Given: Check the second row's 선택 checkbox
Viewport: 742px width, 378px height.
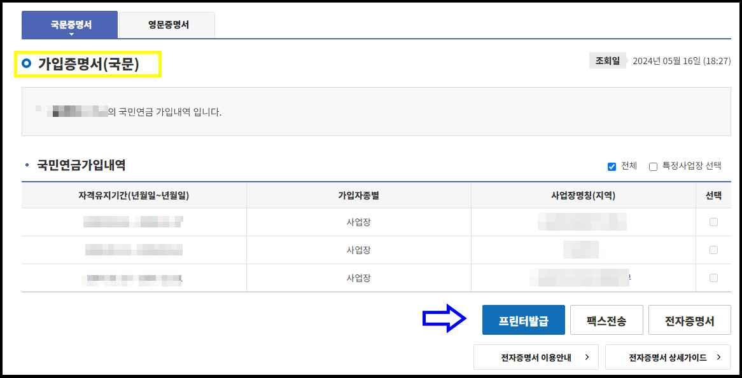Looking at the screenshot, I should point(714,250).
